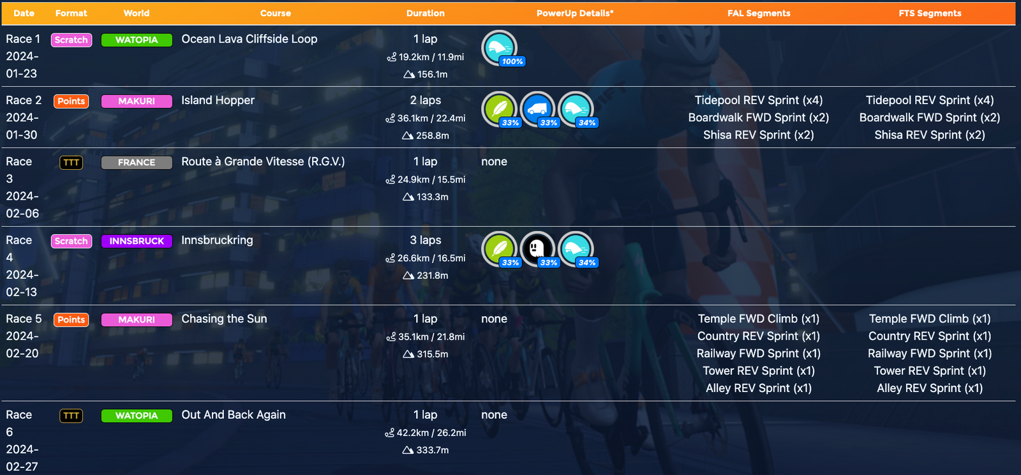Click elevation icon beside 315.5m

408,354
